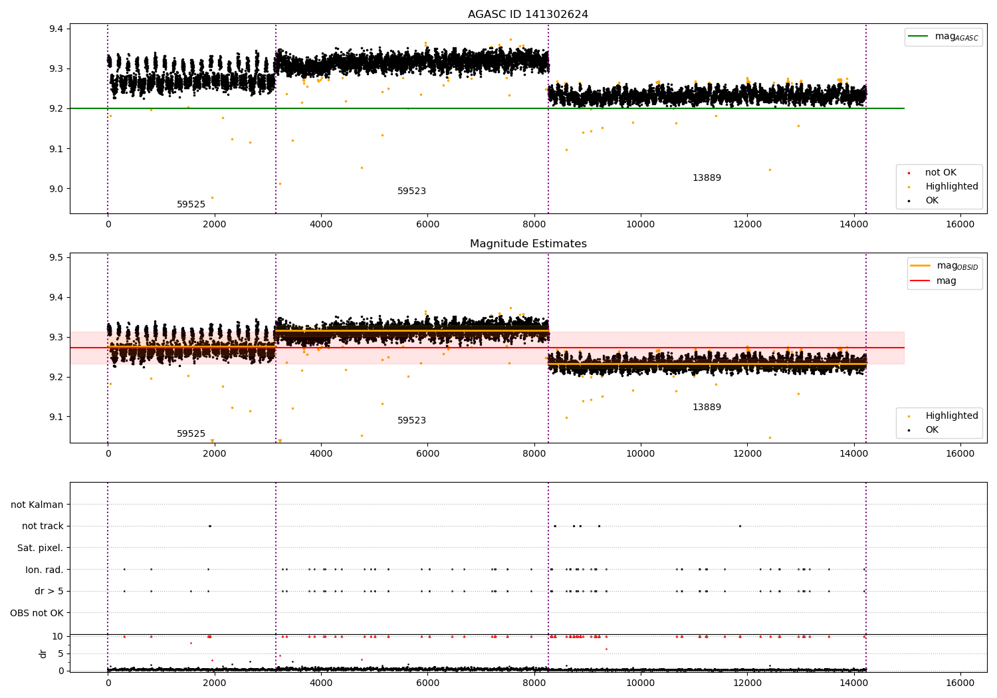This screenshot has width=997, height=698.
Task: Click the 9.0 y-axis tick in top plot
Action: pos(56,189)
